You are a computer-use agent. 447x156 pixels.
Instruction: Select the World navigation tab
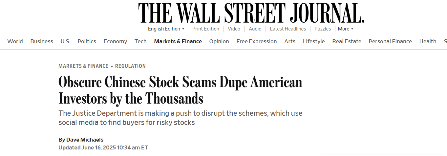click(x=15, y=41)
